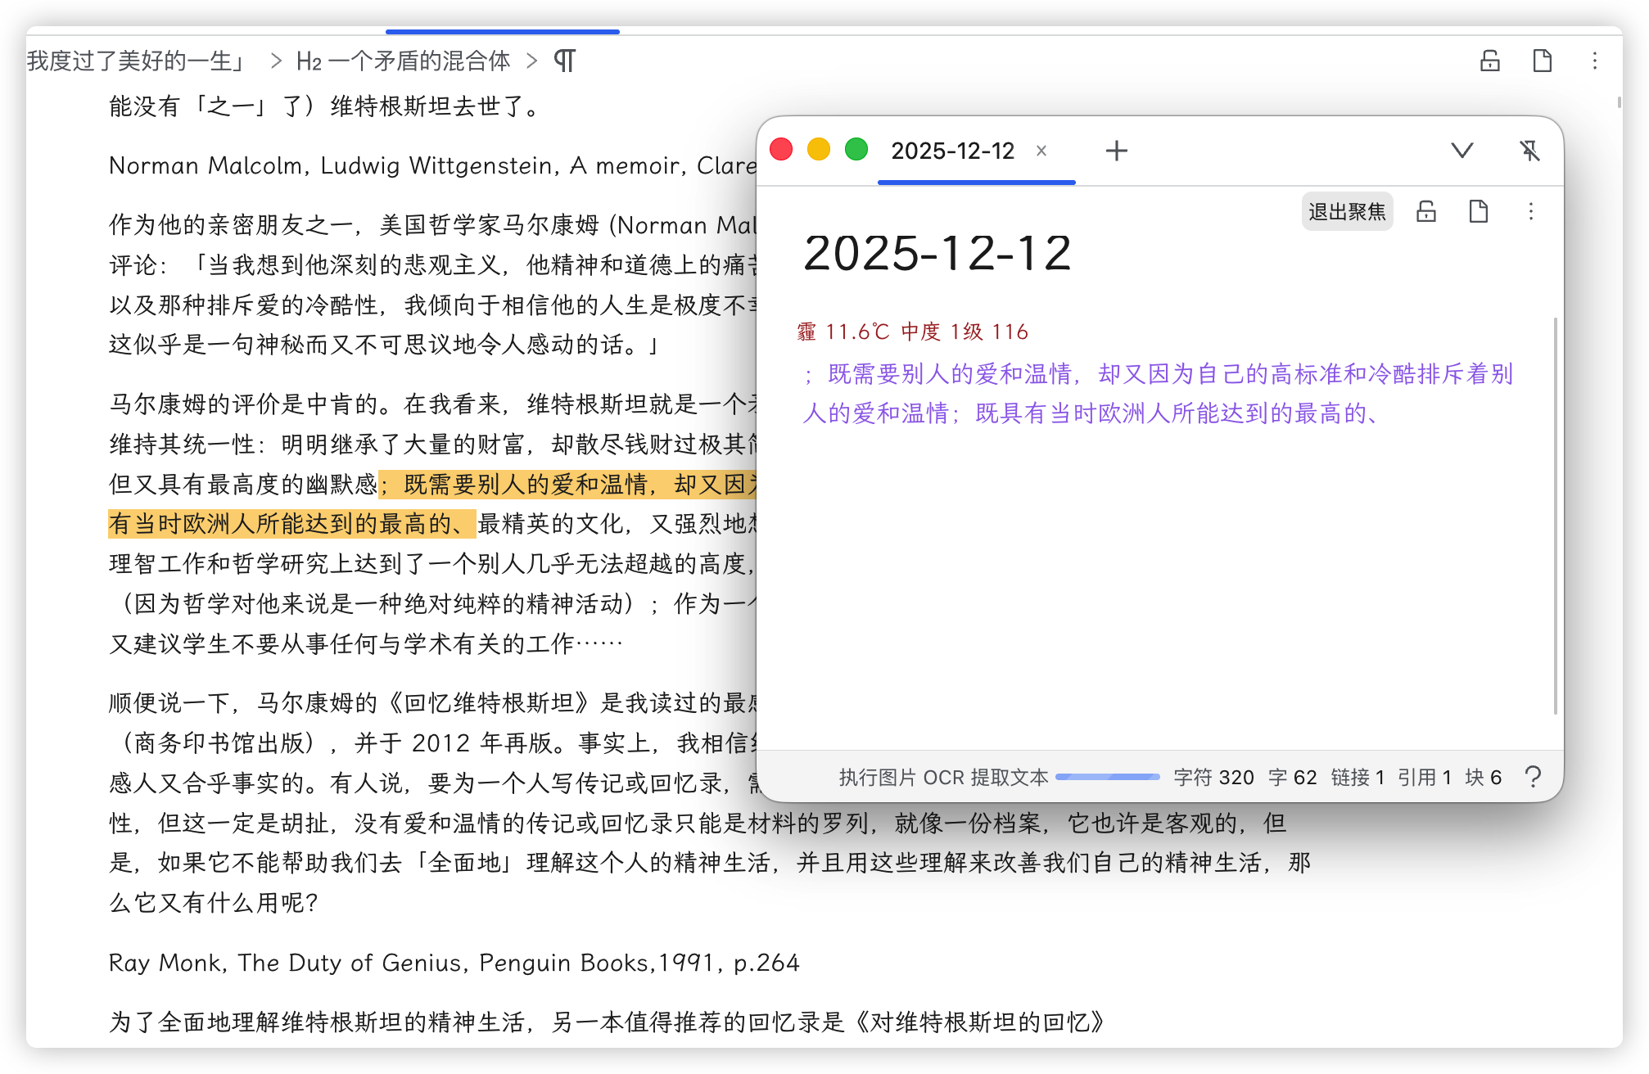The height and width of the screenshot is (1074, 1649).
Task: Open the floating window's three-dot menu
Action: point(1530,212)
